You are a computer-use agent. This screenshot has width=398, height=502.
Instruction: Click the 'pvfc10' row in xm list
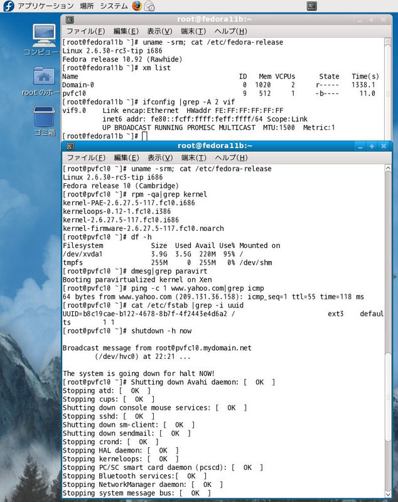(x=218, y=93)
